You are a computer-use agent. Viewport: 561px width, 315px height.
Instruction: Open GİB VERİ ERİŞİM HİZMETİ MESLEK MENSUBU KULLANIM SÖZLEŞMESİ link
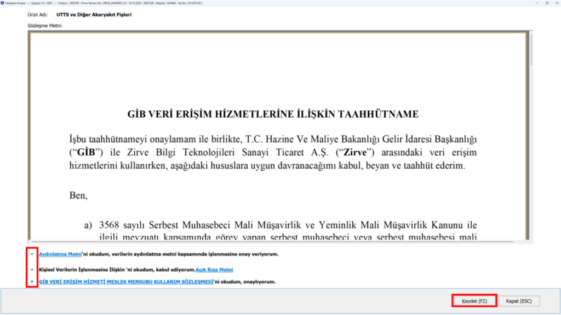pyautogui.click(x=126, y=282)
